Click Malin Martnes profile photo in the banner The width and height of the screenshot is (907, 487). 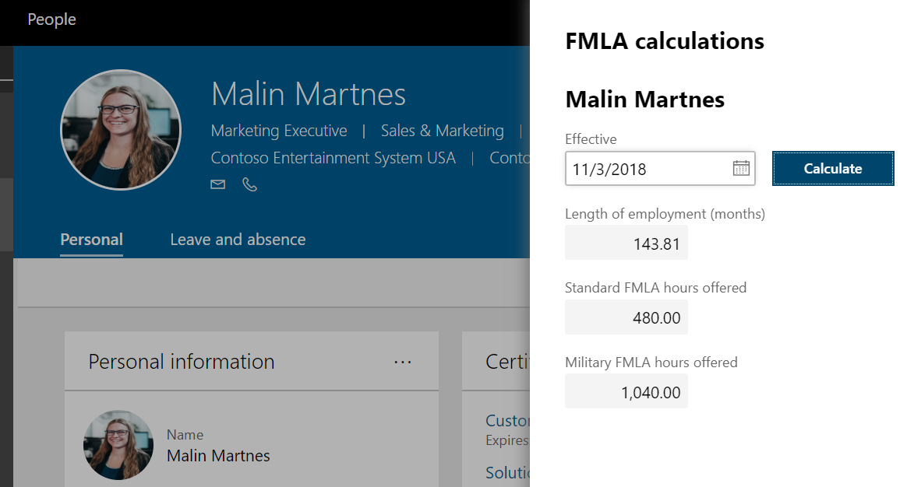coord(121,130)
